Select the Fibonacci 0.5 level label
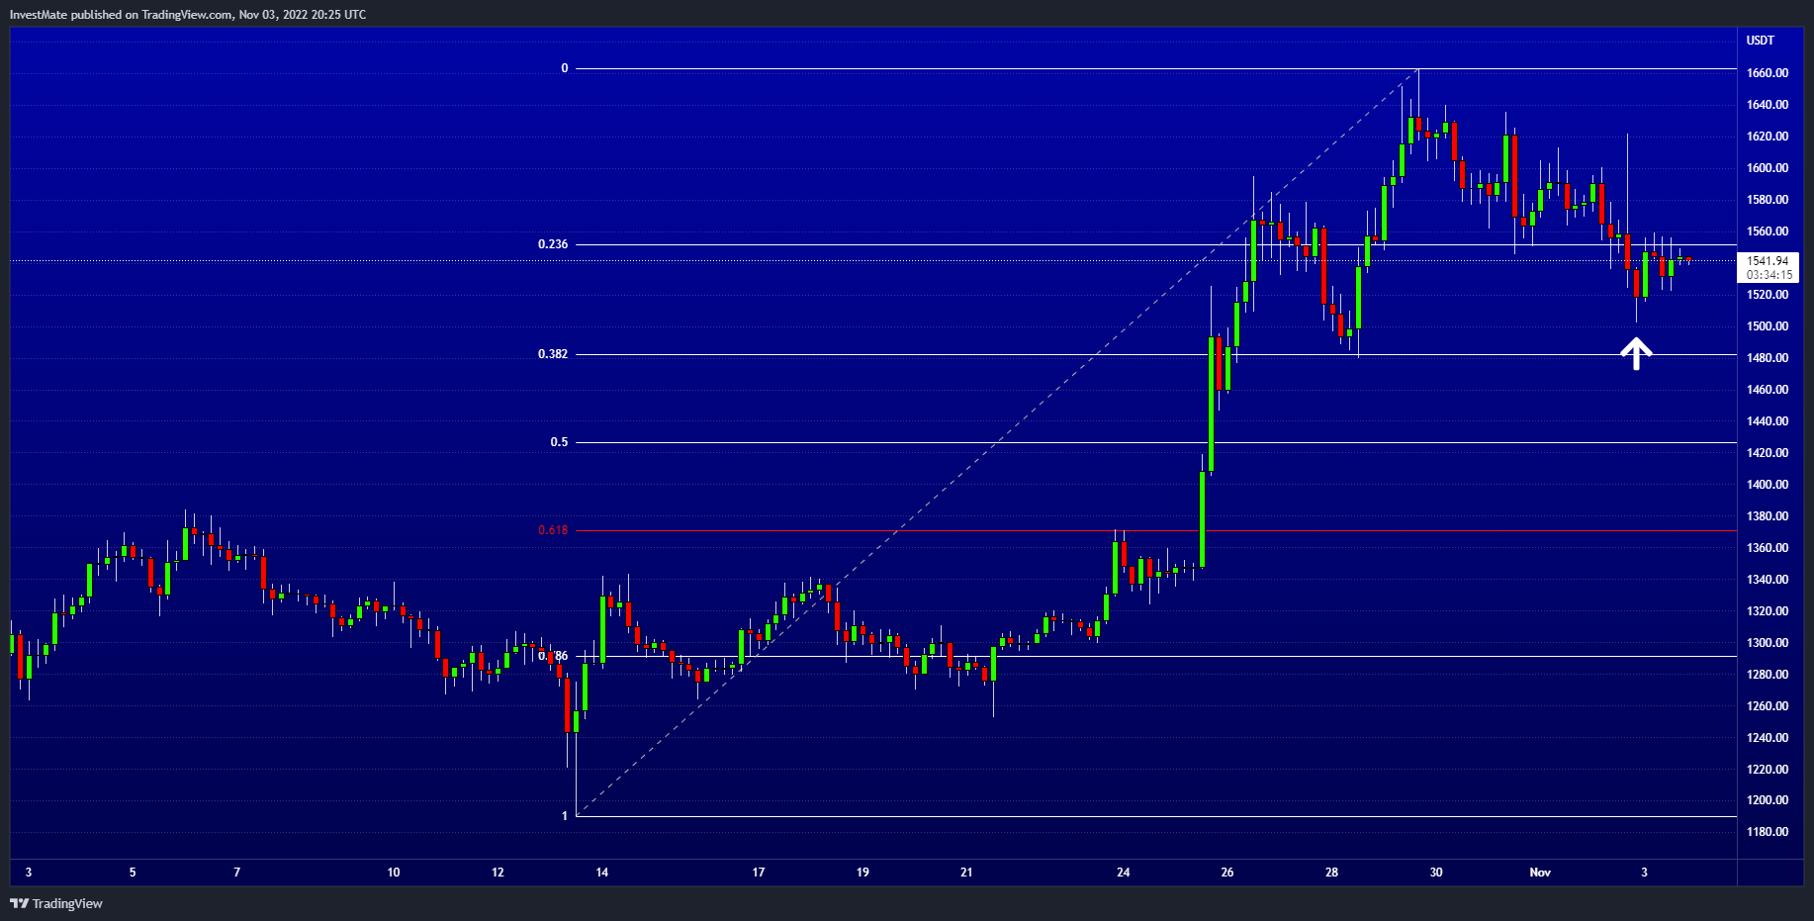Image resolution: width=1814 pixels, height=921 pixels. (x=560, y=442)
